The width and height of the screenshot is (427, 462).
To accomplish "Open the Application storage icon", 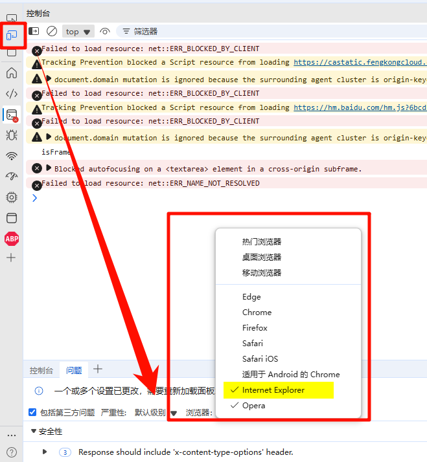I will coord(12,218).
